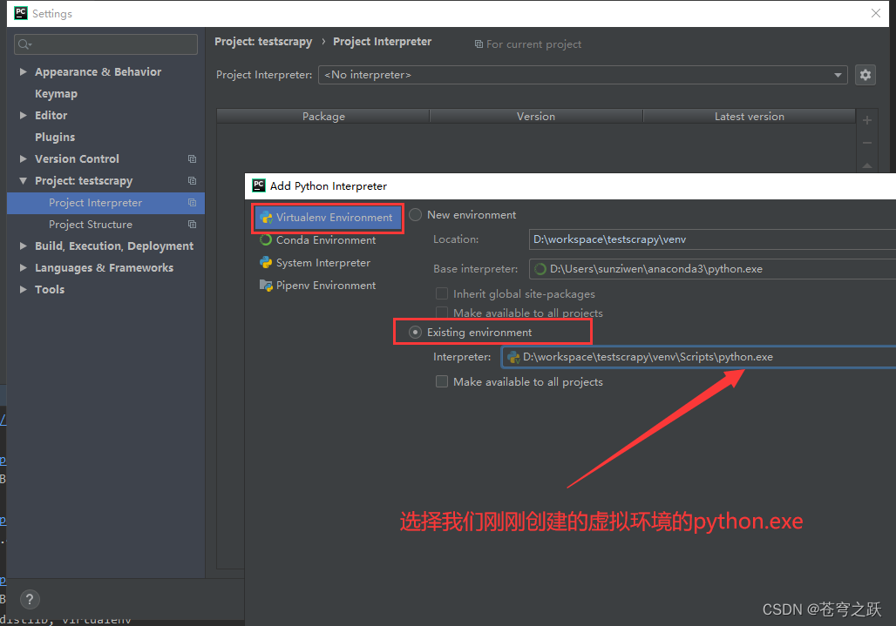Select the Existing environment radio button

(x=416, y=332)
